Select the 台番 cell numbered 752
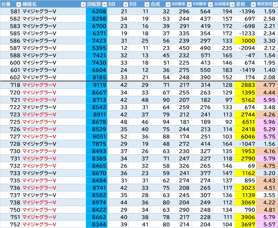This screenshot has height=228, width=278. coord(11,224)
